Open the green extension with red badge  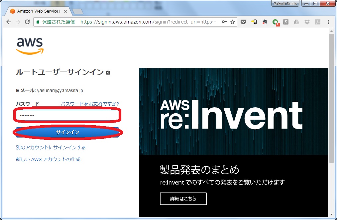tap(275, 22)
